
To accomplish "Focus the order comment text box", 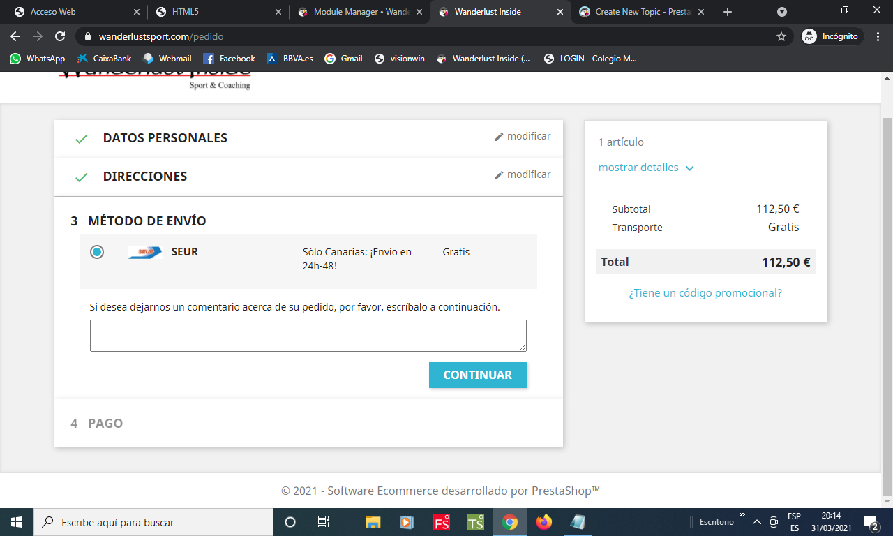I will 308,336.
